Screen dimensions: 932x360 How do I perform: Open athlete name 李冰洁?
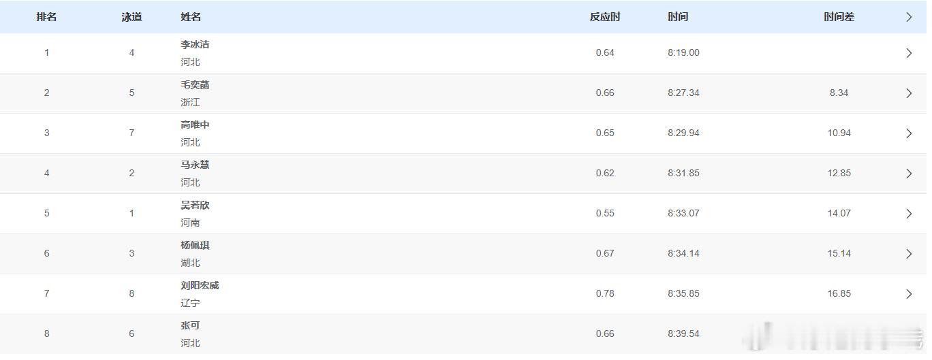point(195,44)
